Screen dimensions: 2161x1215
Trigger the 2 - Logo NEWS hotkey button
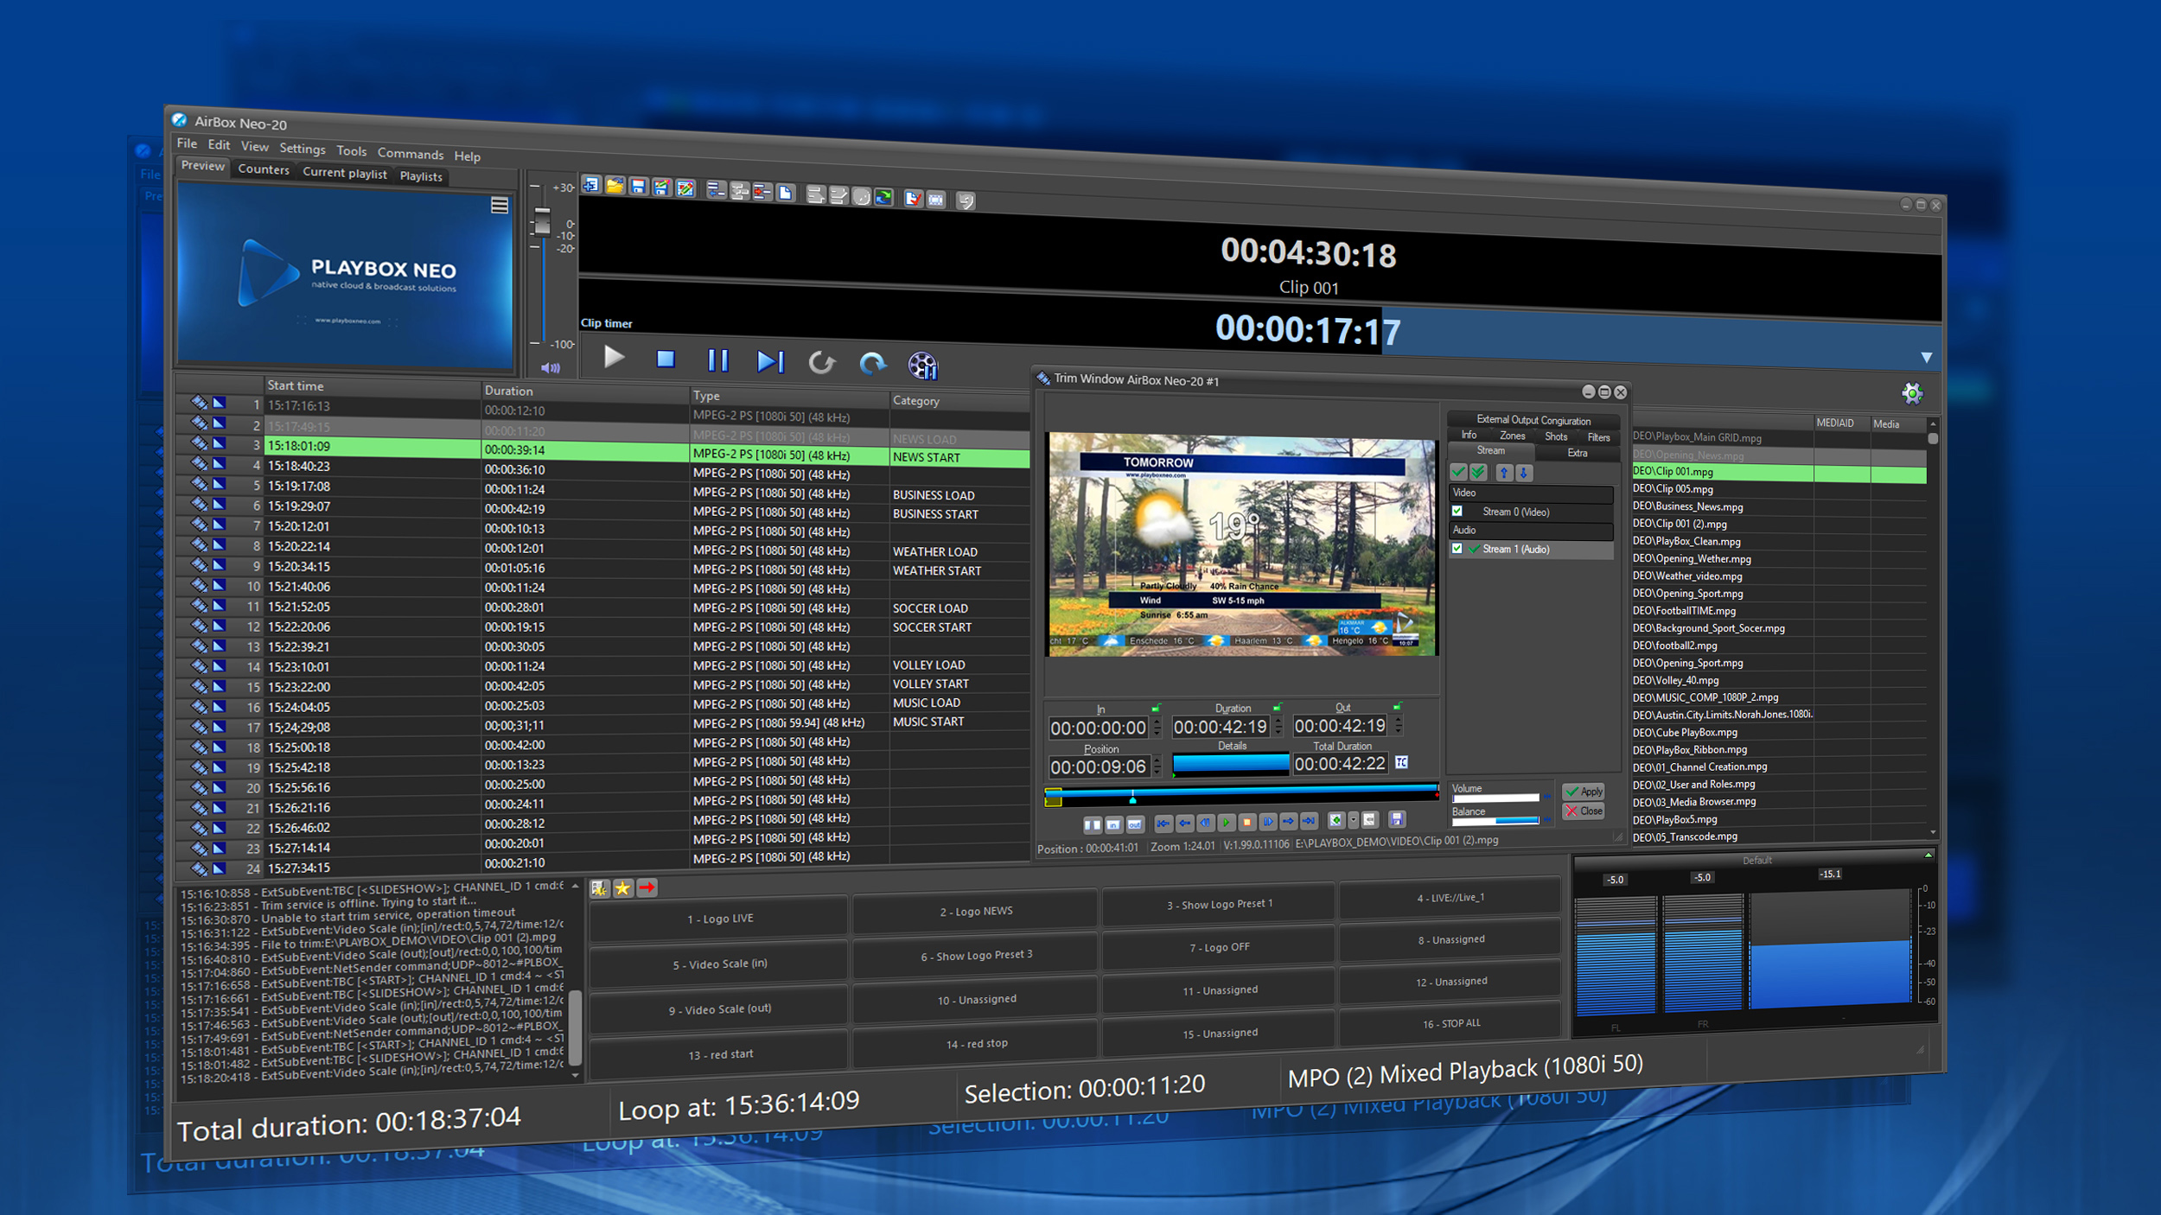(975, 912)
